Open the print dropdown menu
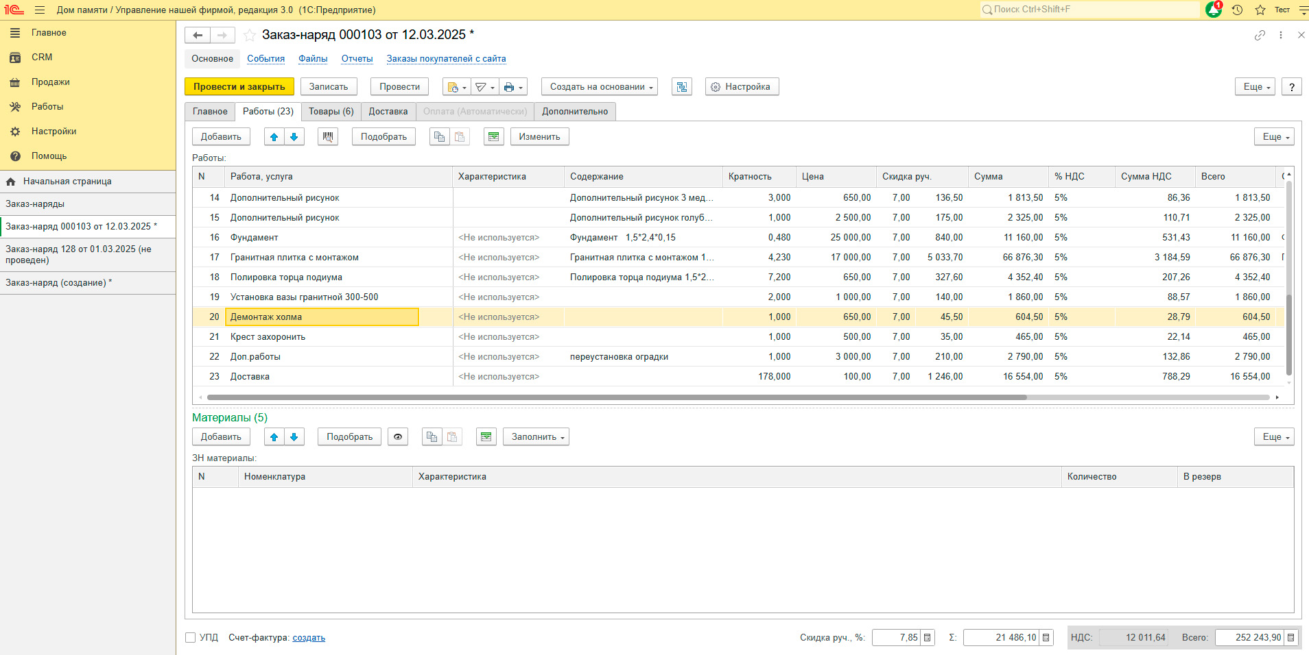Image resolution: width=1309 pixels, height=655 pixels. (x=513, y=87)
